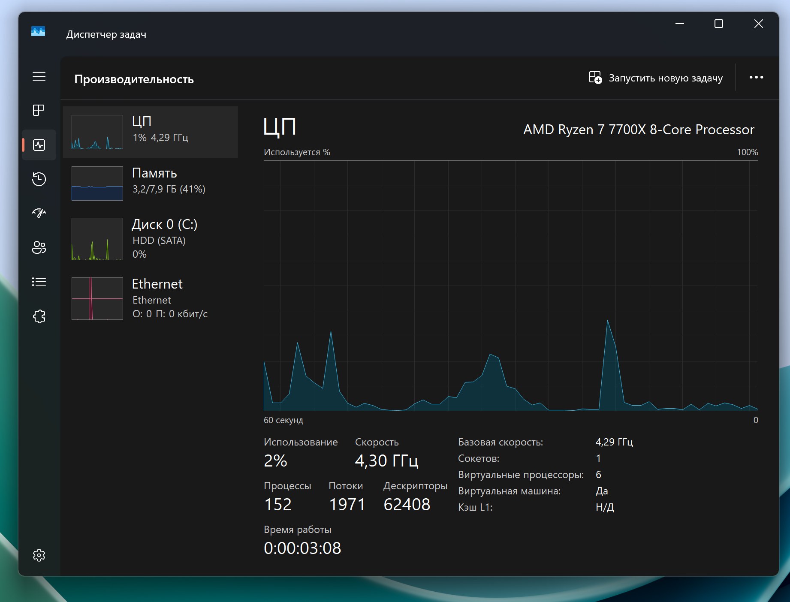
Task: Open the three-dots more options menu
Action: [756, 77]
